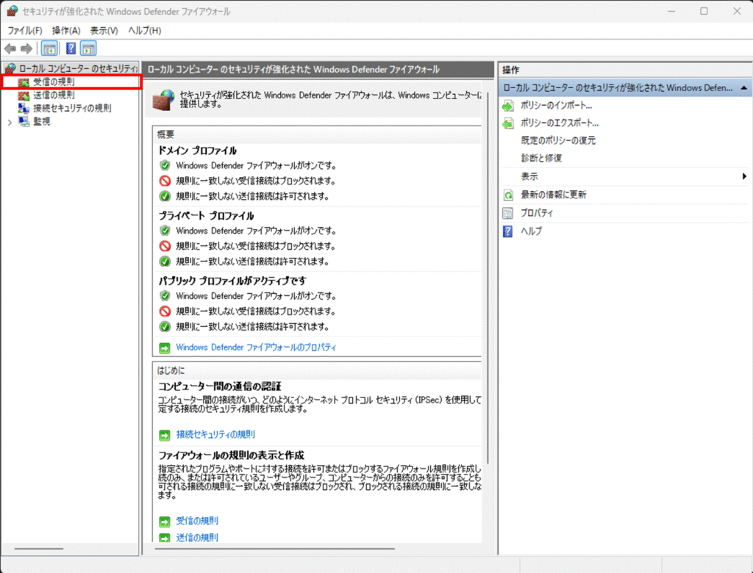The height and width of the screenshot is (573, 753).
Task: Click ポリシーのインポート... action
Action: tap(557, 106)
